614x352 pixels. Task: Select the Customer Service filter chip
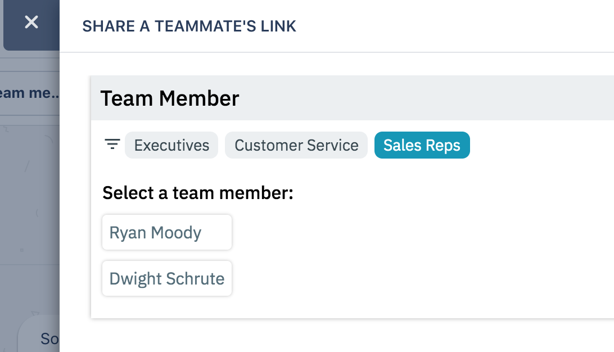296,146
